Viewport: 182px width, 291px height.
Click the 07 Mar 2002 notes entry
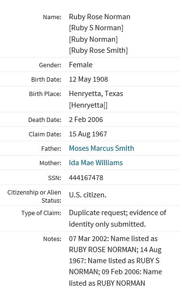pyautogui.click(x=115, y=261)
